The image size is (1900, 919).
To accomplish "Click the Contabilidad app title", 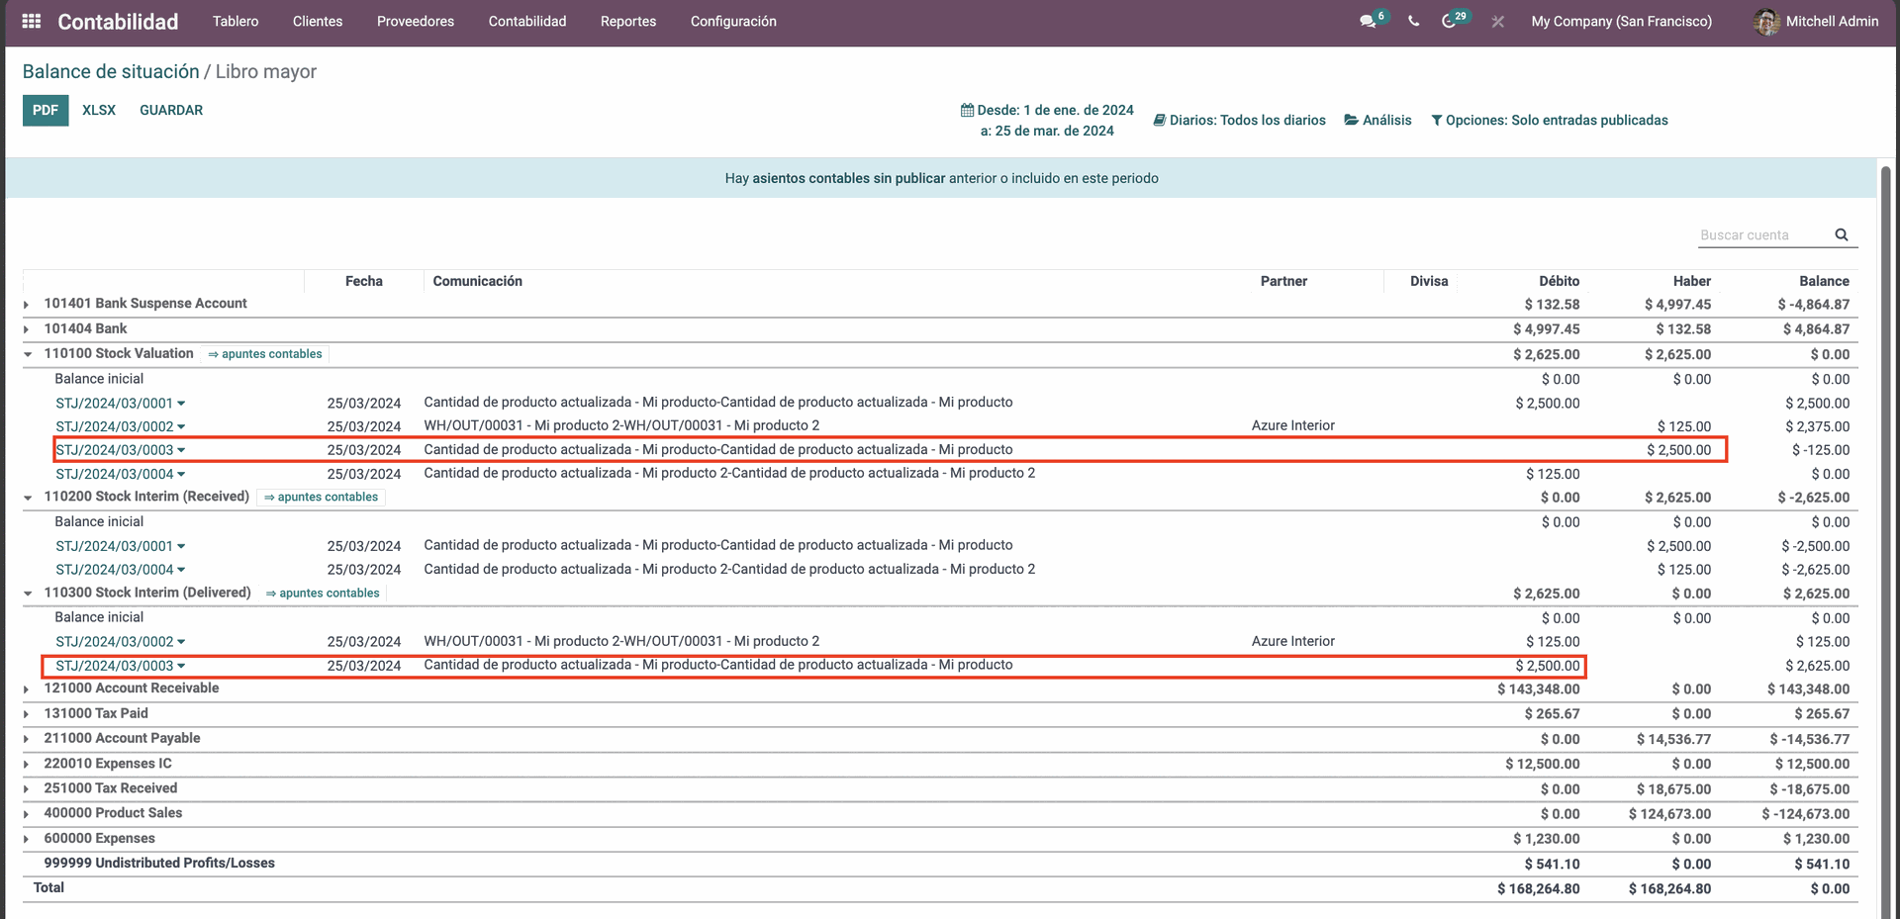I will pos(118,21).
